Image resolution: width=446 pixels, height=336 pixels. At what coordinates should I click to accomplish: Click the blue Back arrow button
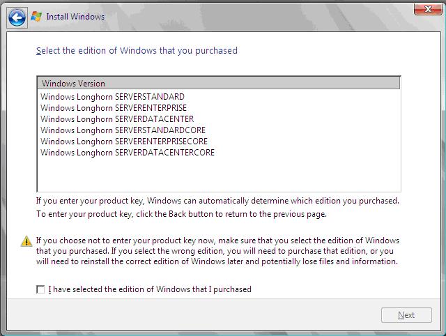[17, 17]
